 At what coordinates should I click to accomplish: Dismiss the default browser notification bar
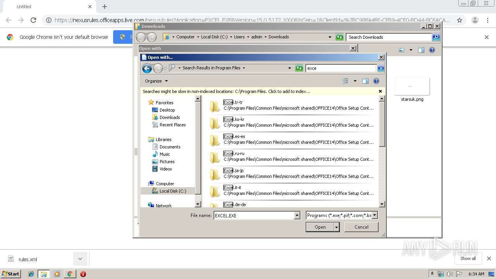pos(487,37)
